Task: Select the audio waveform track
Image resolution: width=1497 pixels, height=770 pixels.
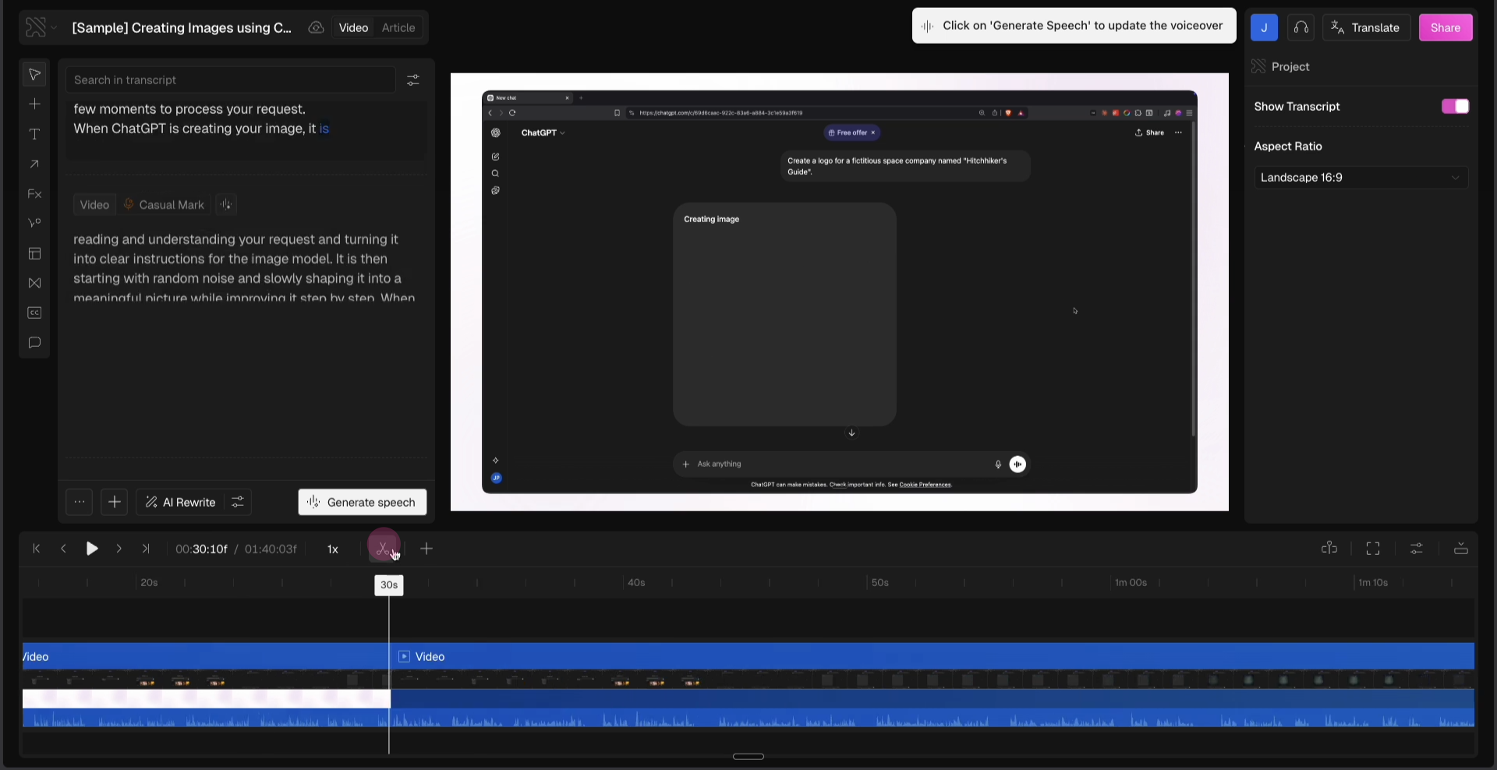Action: coord(748,719)
